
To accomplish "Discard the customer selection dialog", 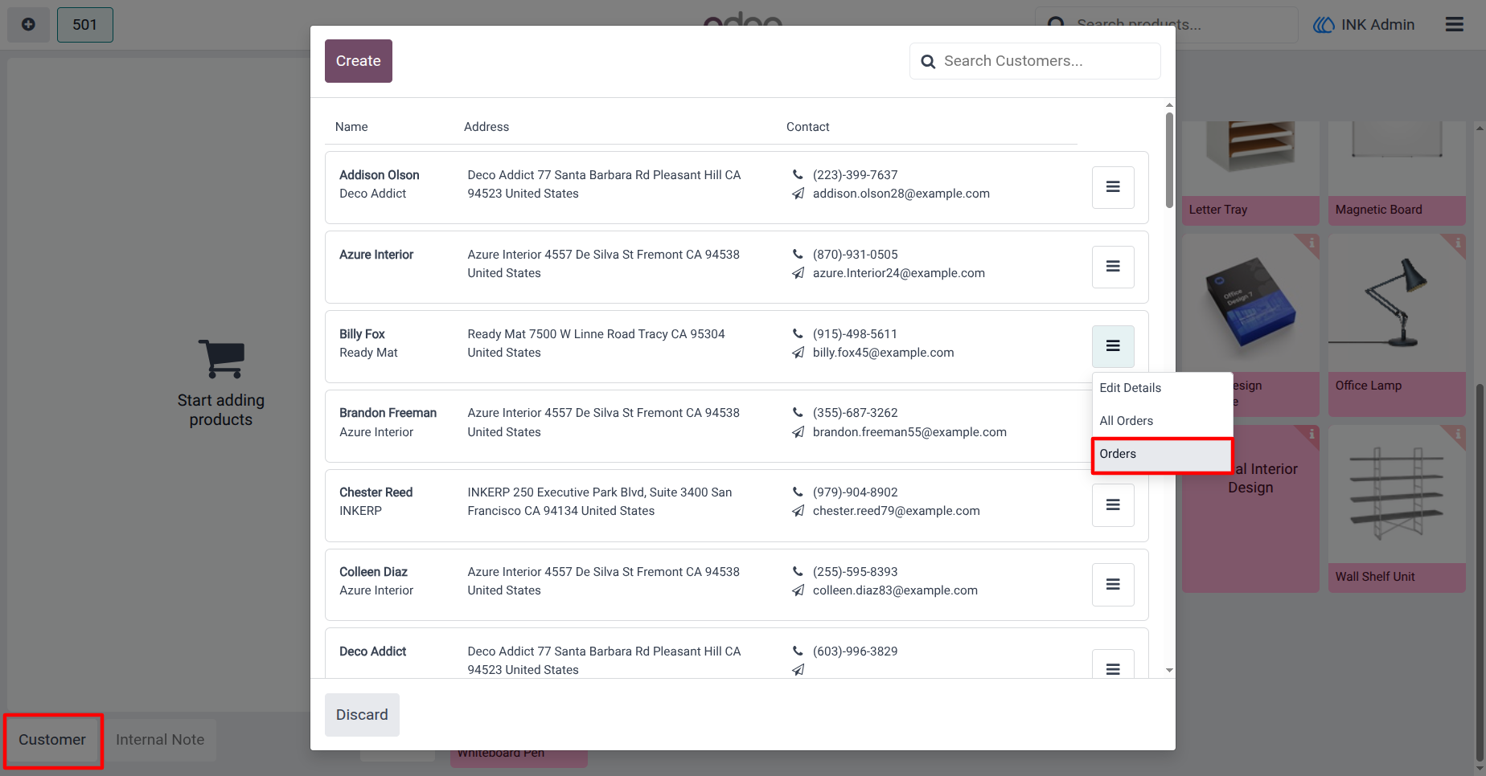I will (x=362, y=715).
